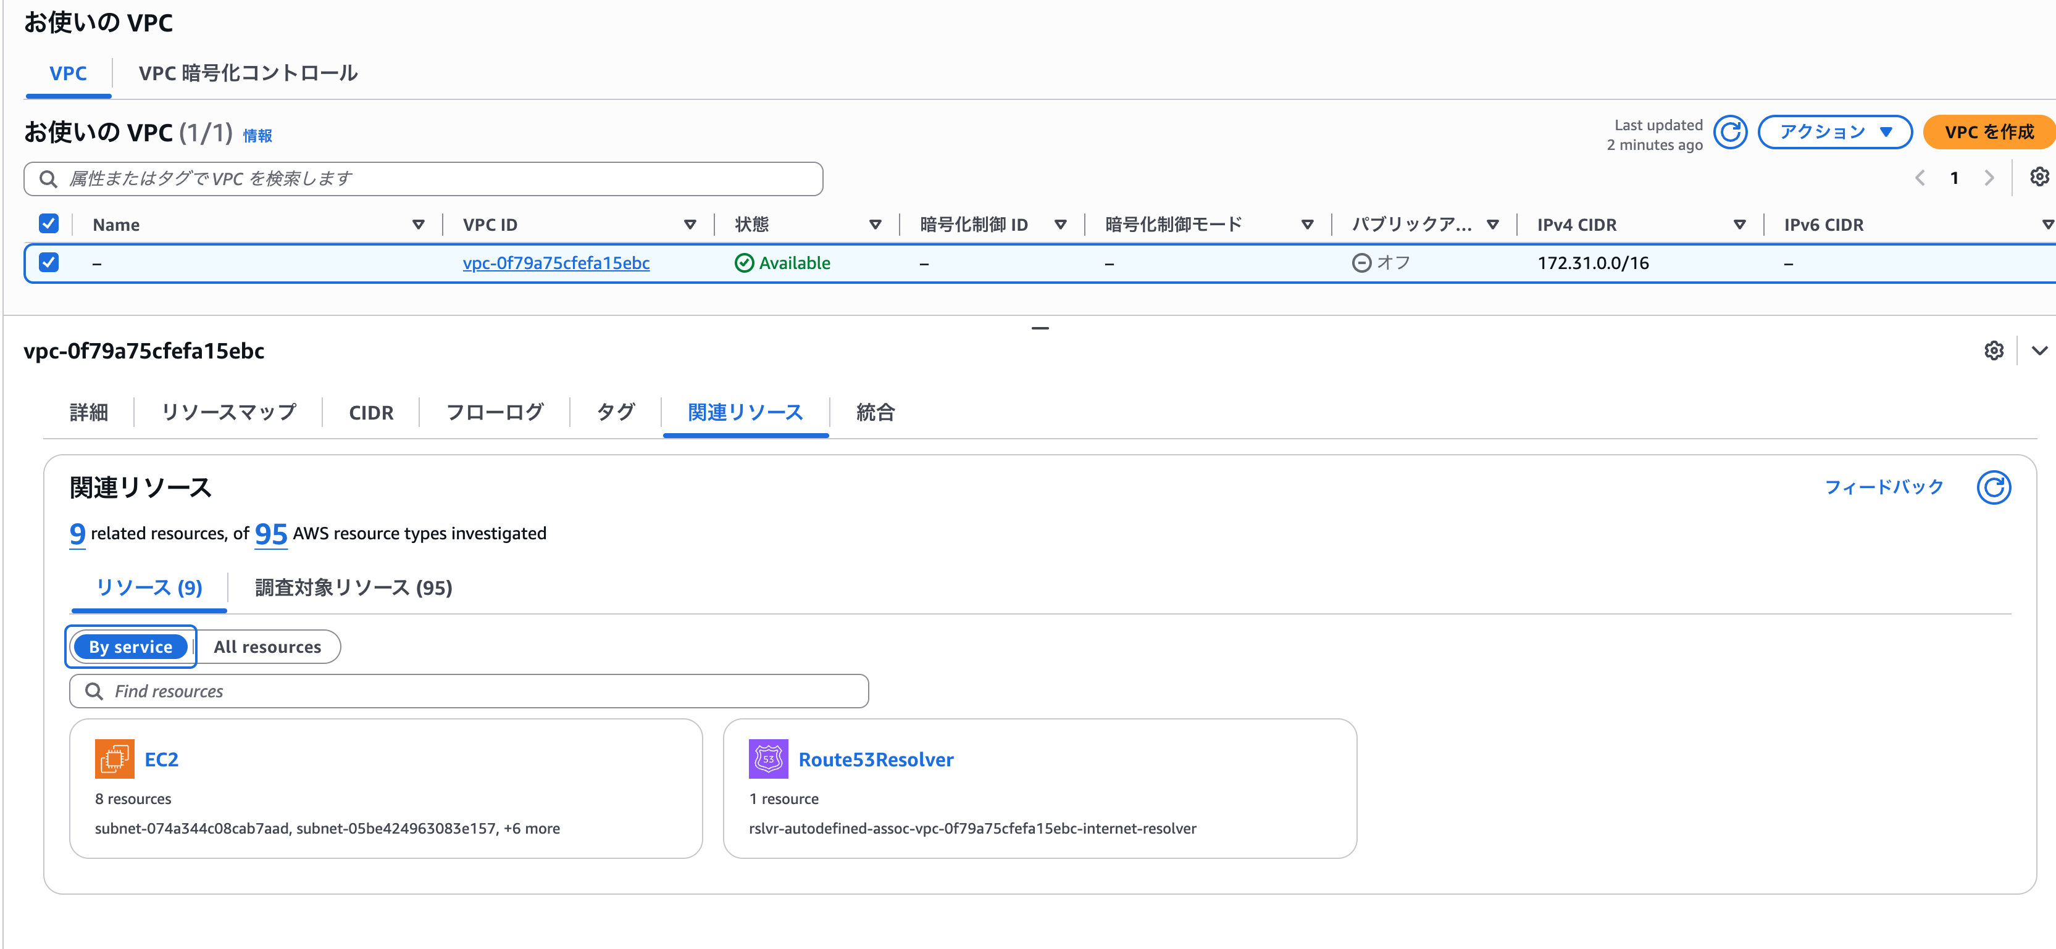Image resolution: width=2056 pixels, height=949 pixels.
Task: Open the Route53Resolver service link
Action: tap(875, 759)
